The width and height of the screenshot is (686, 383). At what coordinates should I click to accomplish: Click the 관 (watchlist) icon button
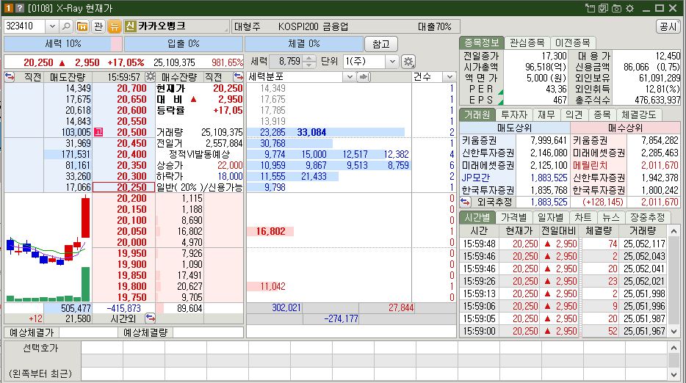(98, 26)
